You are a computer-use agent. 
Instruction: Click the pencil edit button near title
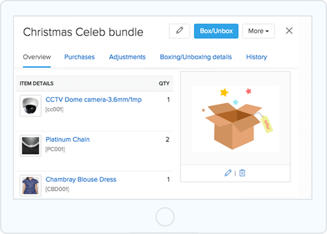[179, 31]
